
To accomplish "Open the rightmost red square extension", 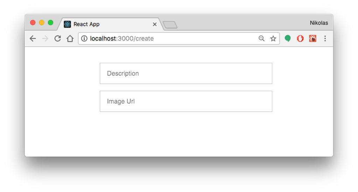I will point(313,38).
